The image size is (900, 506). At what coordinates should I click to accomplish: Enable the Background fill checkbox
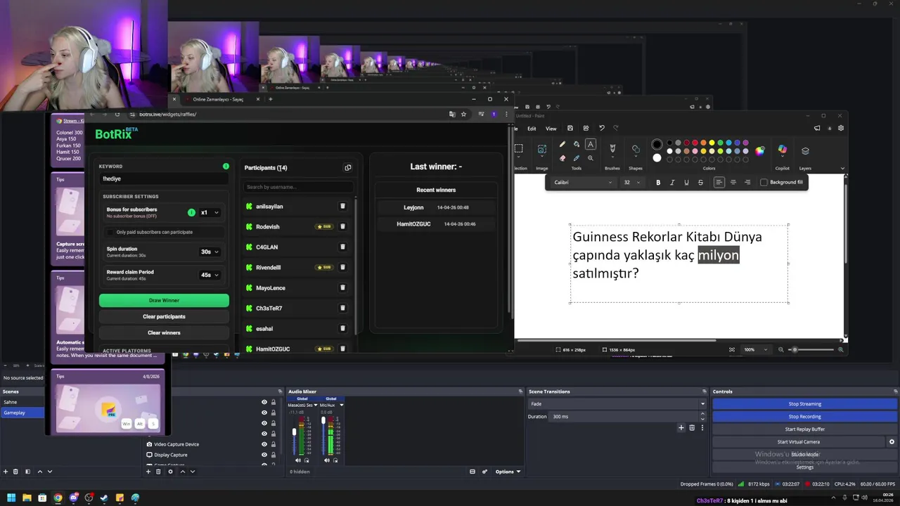click(x=764, y=182)
